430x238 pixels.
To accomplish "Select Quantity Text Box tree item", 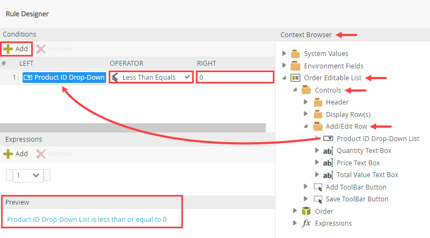I will pos(364,151).
